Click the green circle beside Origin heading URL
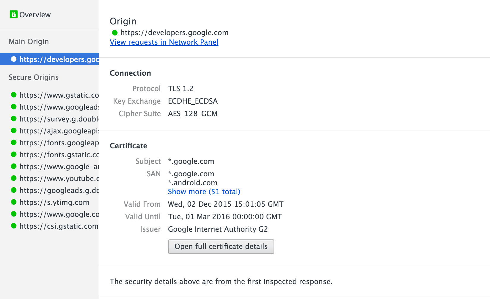The height and width of the screenshot is (299, 490). [x=114, y=33]
